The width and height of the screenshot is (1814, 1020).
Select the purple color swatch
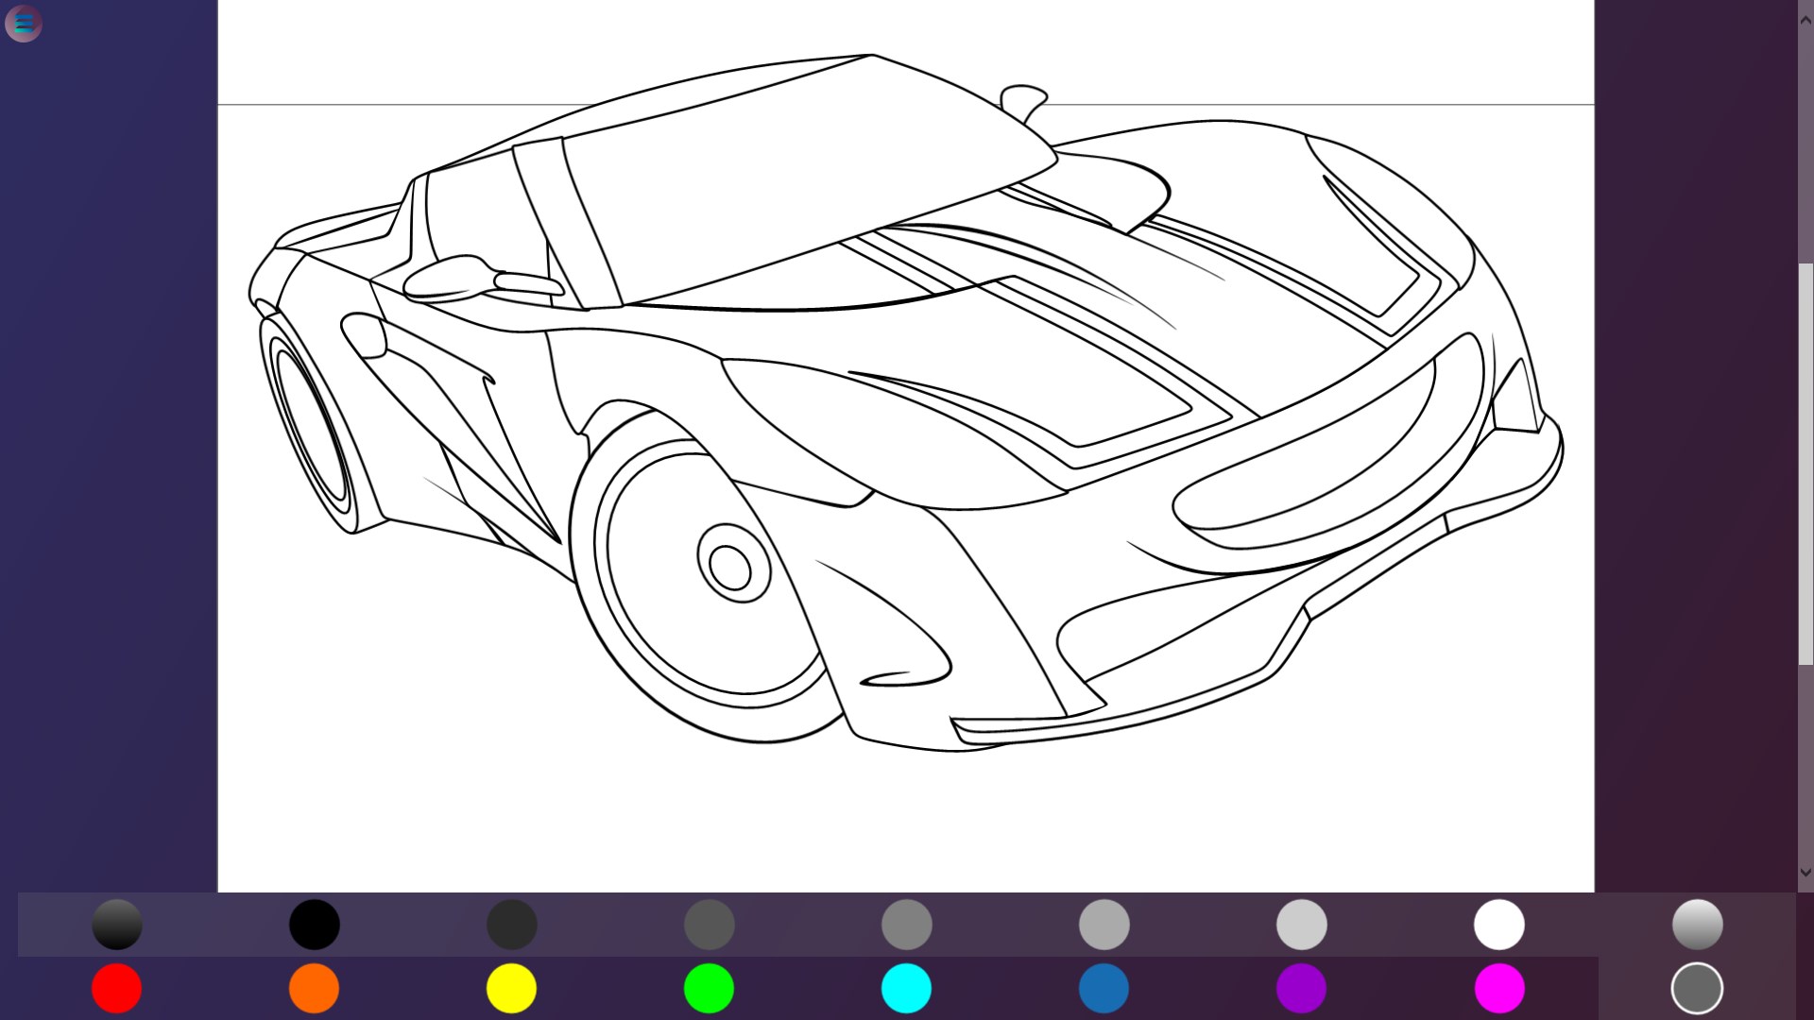pos(1301,988)
